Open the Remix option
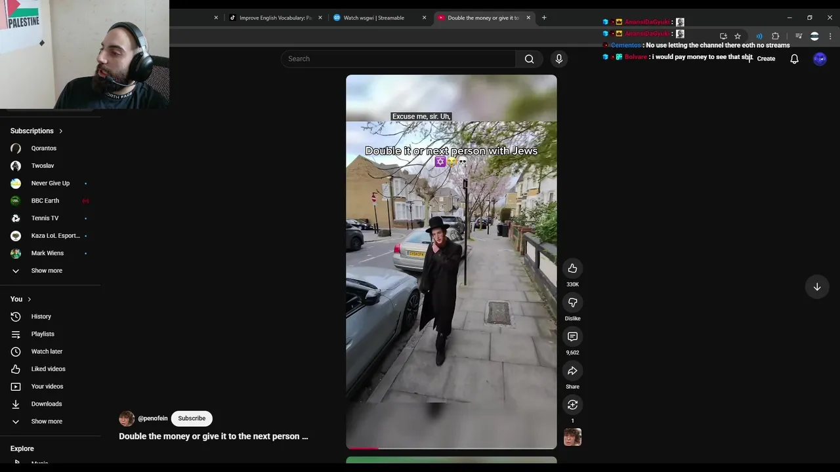Image resolution: width=840 pixels, height=472 pixels. [x=572, y=404]
